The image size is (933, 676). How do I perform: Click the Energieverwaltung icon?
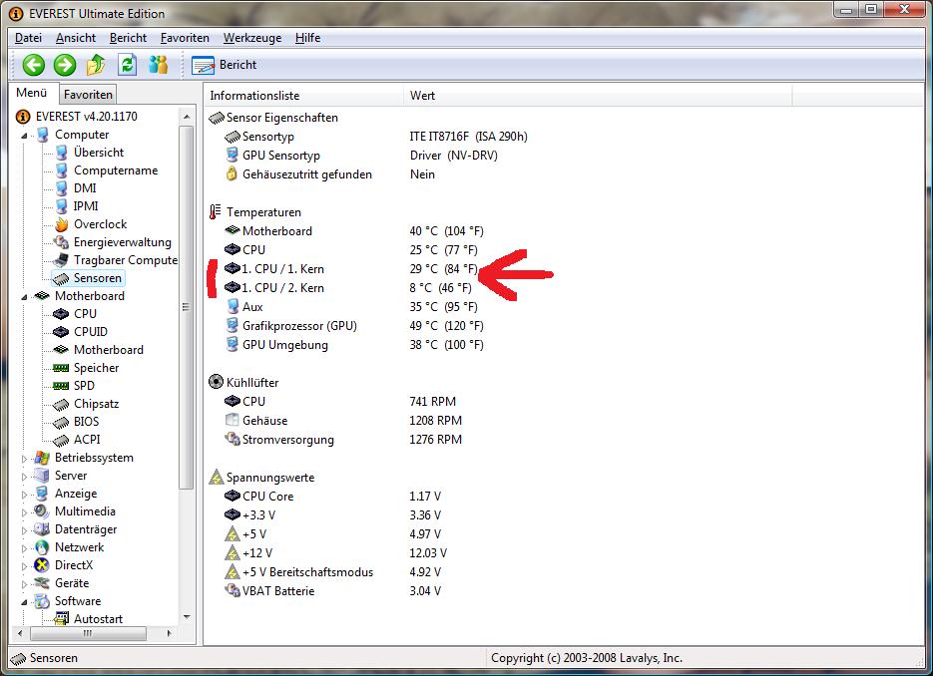[x=61, y=242]
